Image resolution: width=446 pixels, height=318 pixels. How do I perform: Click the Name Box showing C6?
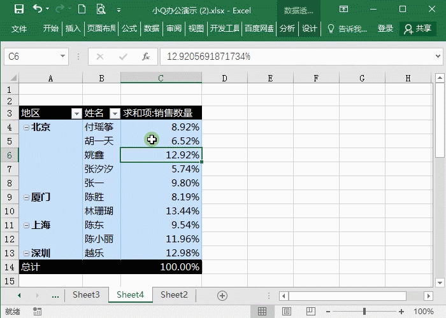tap(32, 57)
